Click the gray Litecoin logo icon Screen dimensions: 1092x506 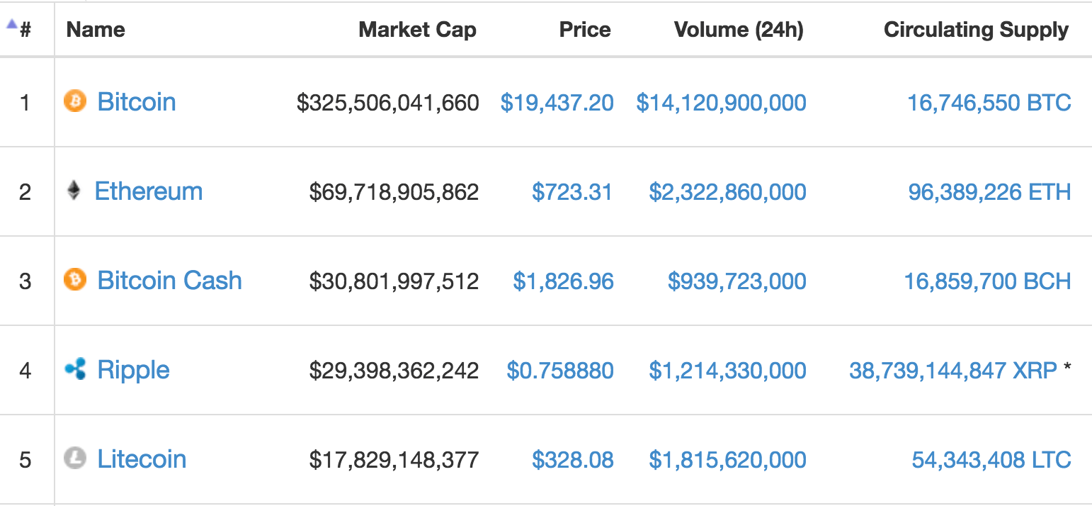(x=74, y=459)
